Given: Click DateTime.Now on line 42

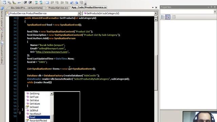Looking at the screenshot, I should point(65,59).
